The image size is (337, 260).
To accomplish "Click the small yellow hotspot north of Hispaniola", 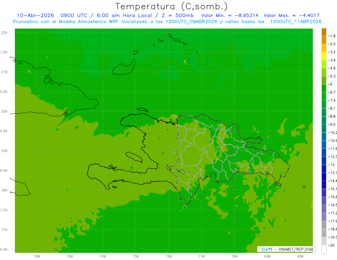I will (x=185, y=61).
